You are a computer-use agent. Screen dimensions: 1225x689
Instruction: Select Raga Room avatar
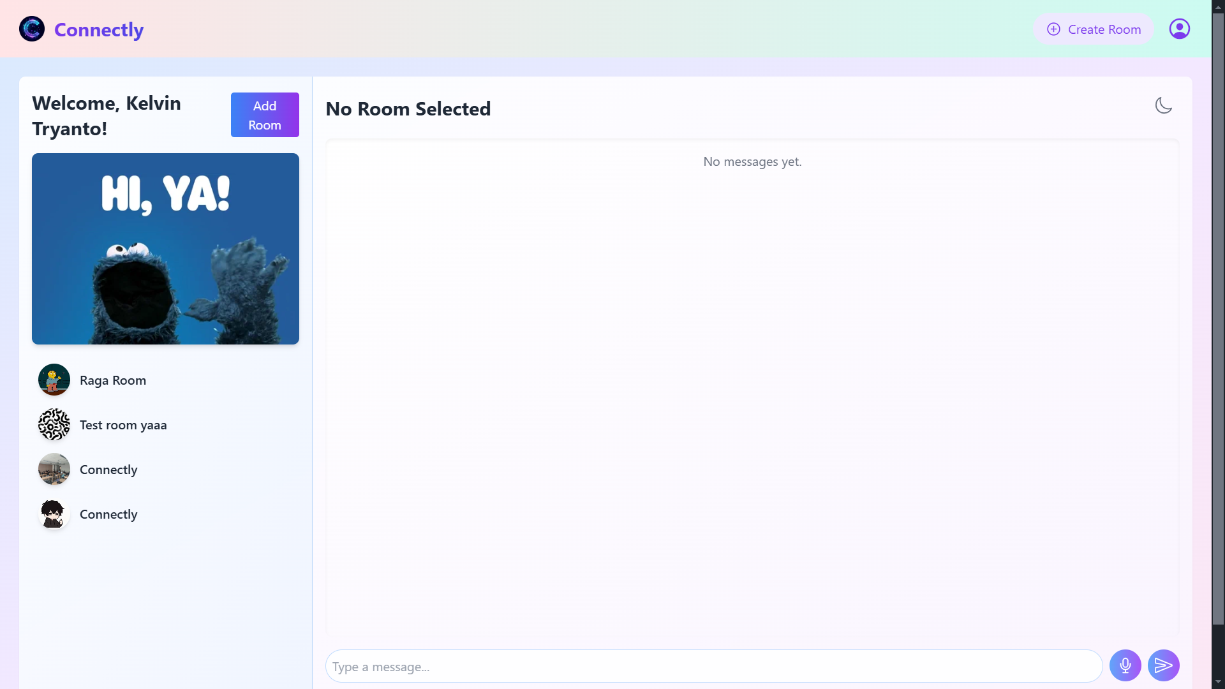tap(54, 380)
